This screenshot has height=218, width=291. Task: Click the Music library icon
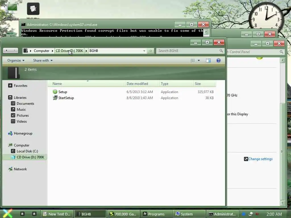pyautogui.click(x=13, y=109)
